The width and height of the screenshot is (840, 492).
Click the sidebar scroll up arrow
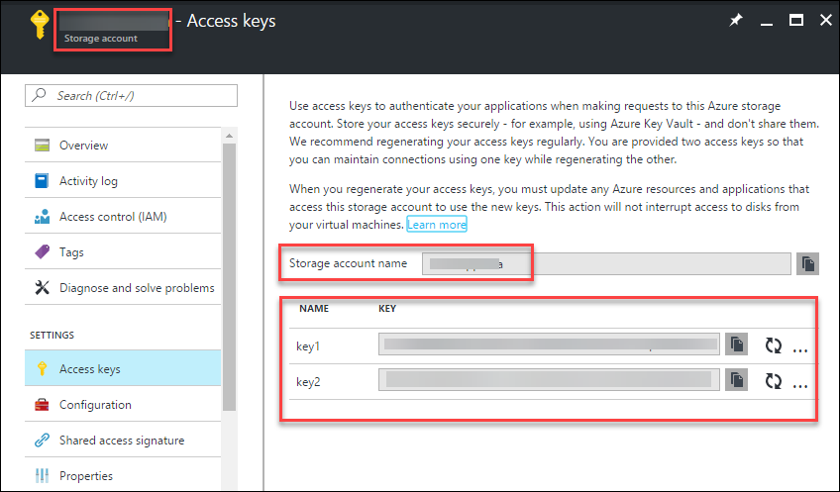click(x=229, y=136)
